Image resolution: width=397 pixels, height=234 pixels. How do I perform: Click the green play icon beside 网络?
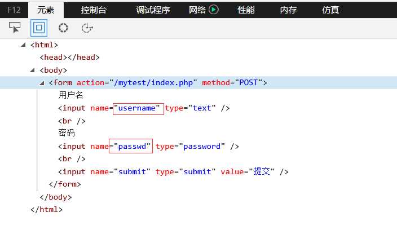(x=214, y=10)
